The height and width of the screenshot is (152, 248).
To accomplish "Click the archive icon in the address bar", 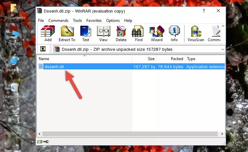I will pyautogui.click(x=57, y=49).
